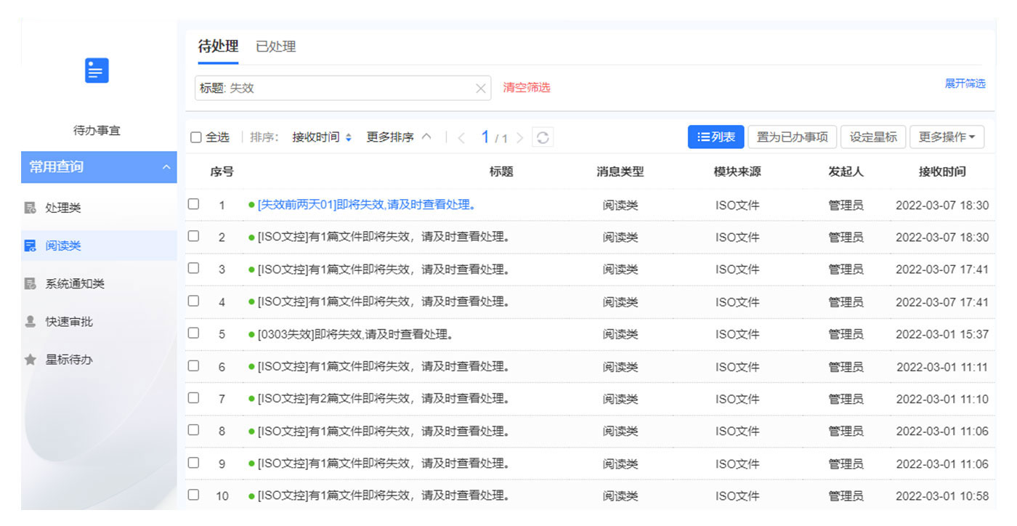Click the 系统通知类 sidebar icon
The image size is (1017, 526).
coord(31,284)
